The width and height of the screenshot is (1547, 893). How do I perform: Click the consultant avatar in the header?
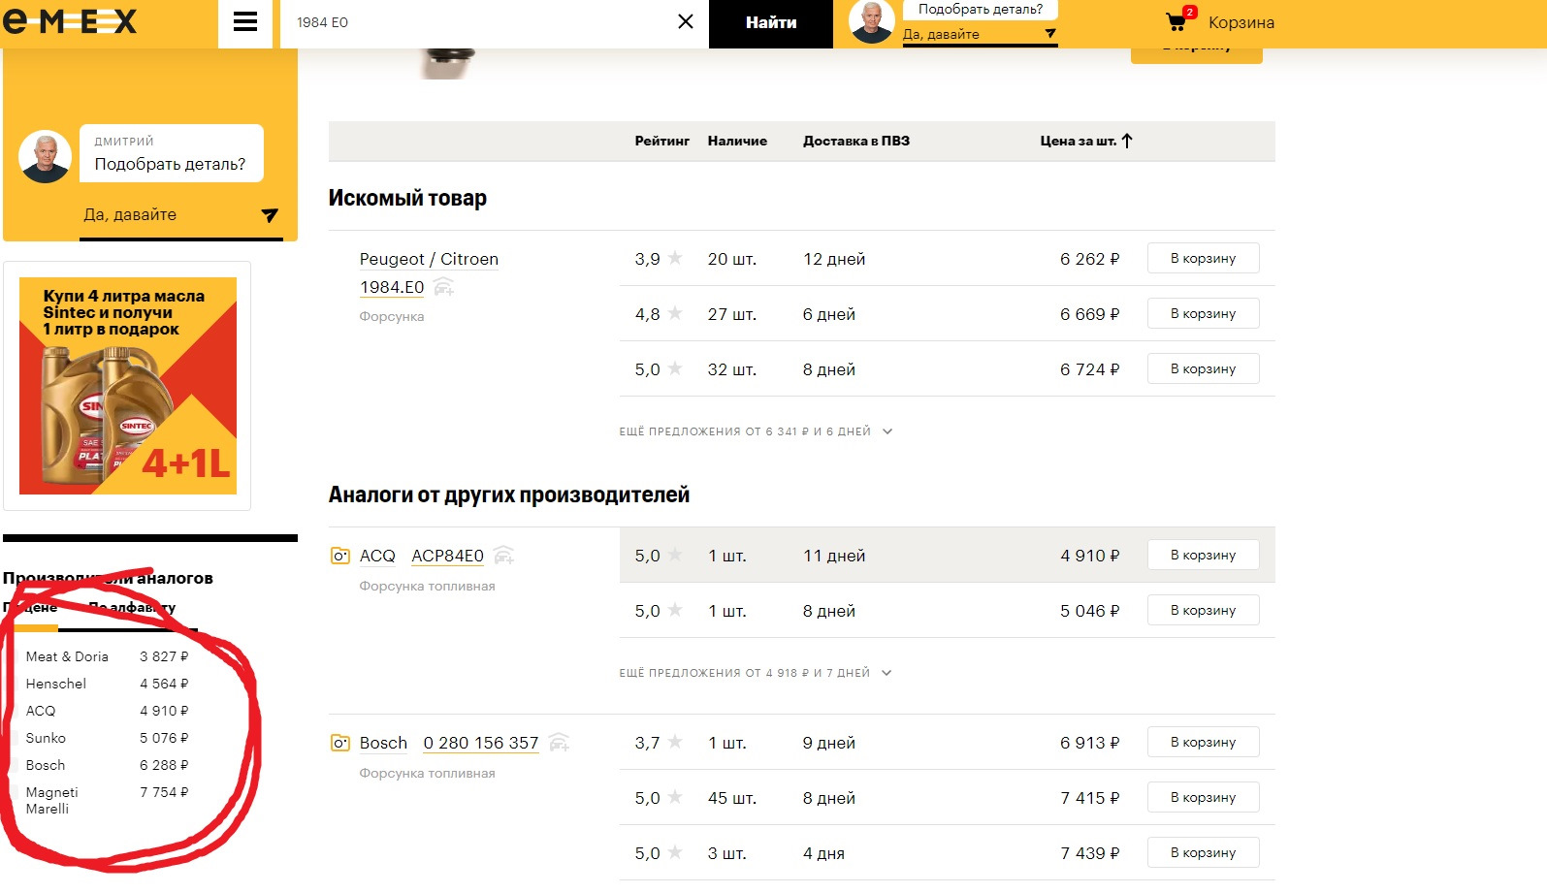(x=872, y=22)
